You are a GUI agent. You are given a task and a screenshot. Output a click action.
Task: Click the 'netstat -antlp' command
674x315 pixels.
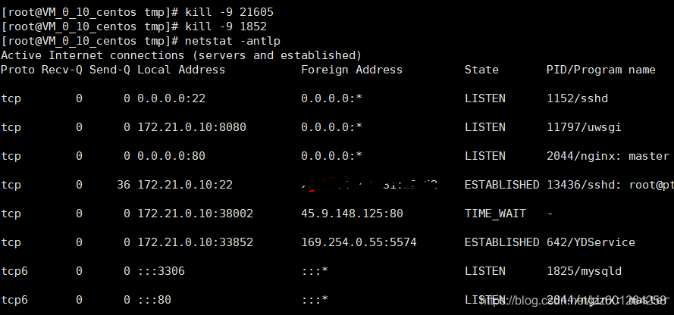233,41
